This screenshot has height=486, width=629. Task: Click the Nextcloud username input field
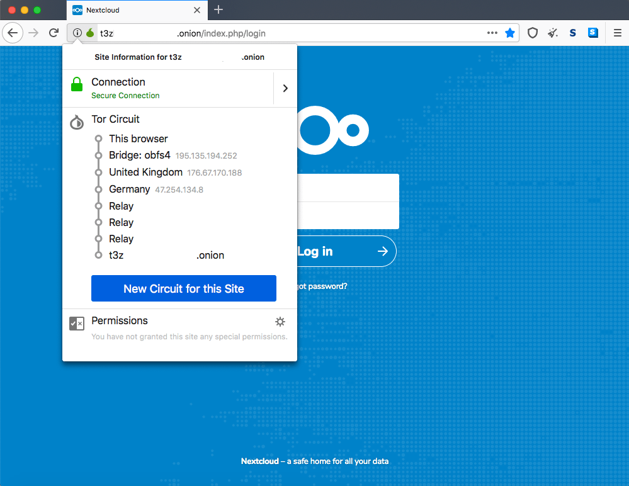[x=348, y=188]
